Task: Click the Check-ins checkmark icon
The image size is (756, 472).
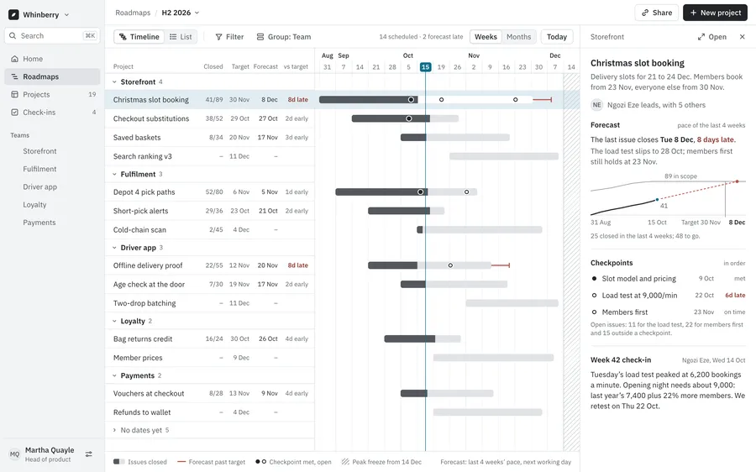Action: pos(14,113)
